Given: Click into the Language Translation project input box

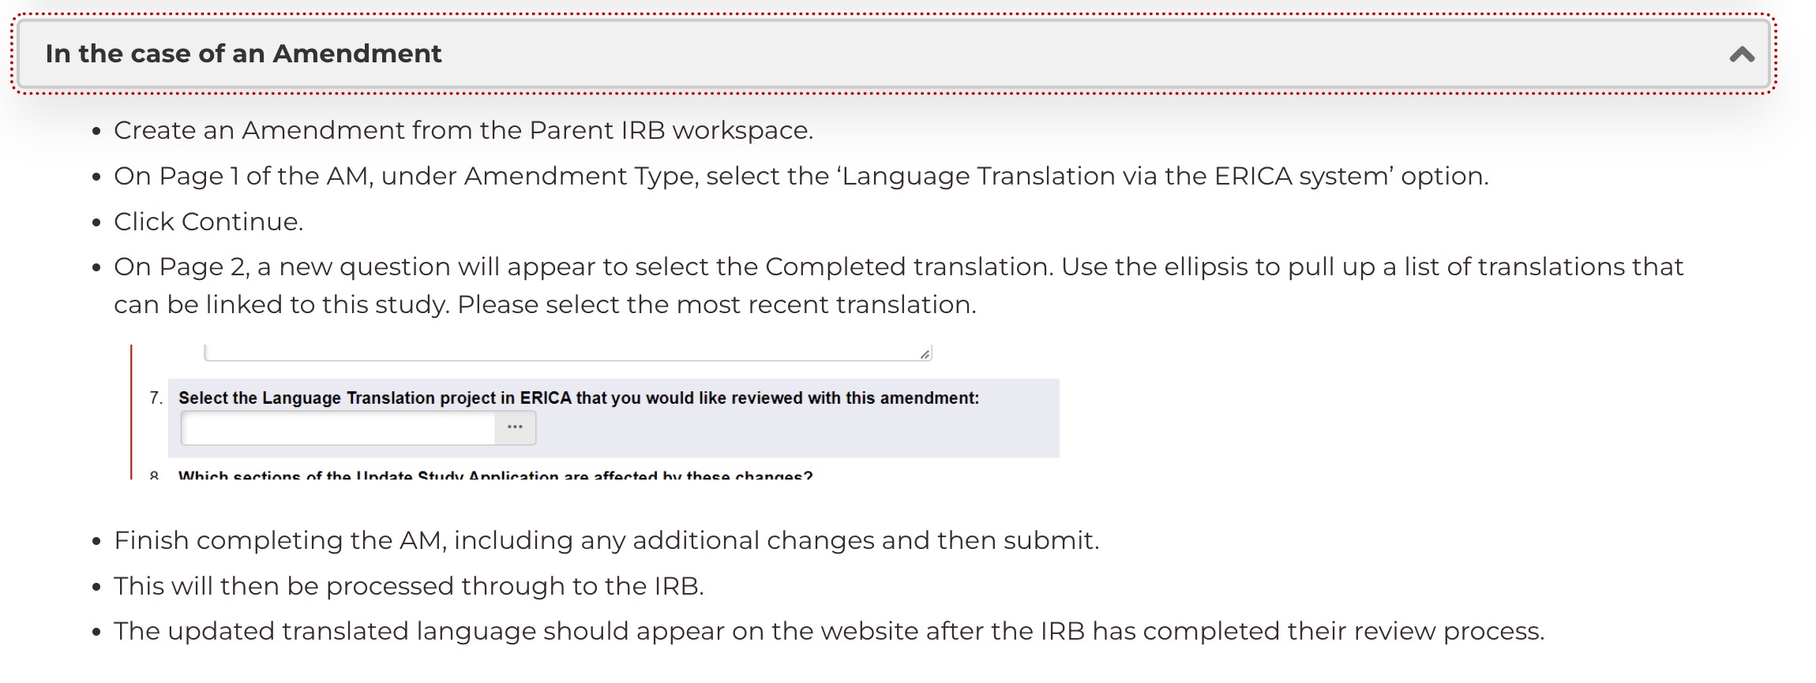Looking at the screenshot, I should pyautogui.click(x=338, y=428).
